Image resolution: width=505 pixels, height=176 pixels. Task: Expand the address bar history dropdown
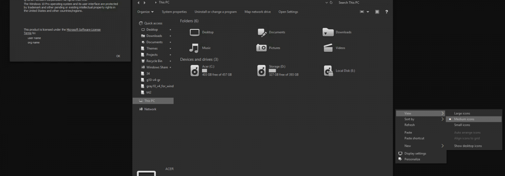(327, 3)
